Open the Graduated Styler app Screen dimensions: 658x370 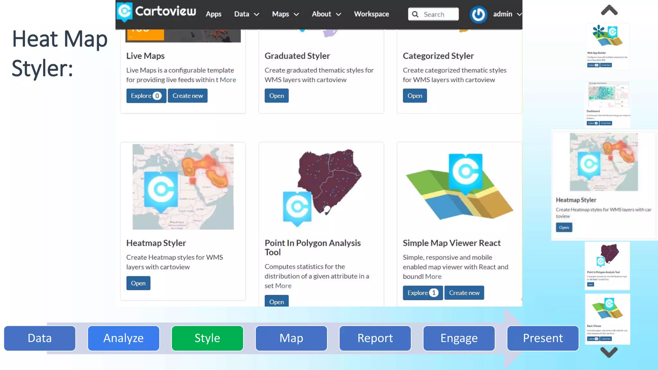[x=277, y=96]
